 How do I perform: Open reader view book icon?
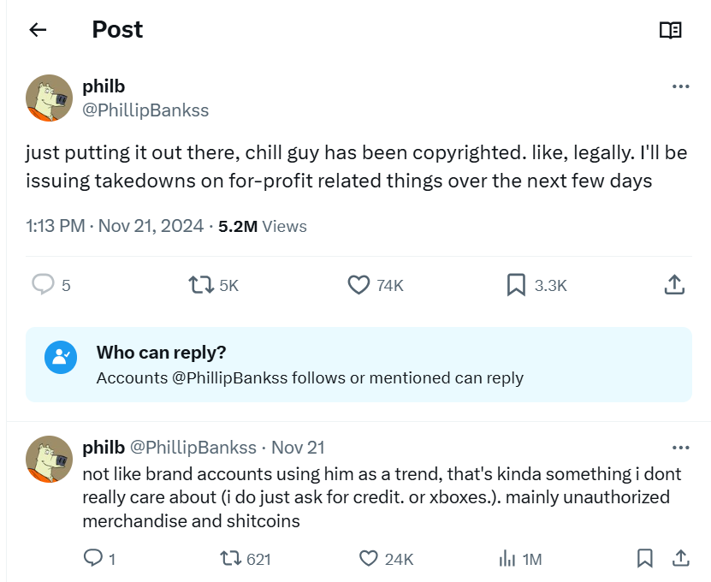(670, 30)
